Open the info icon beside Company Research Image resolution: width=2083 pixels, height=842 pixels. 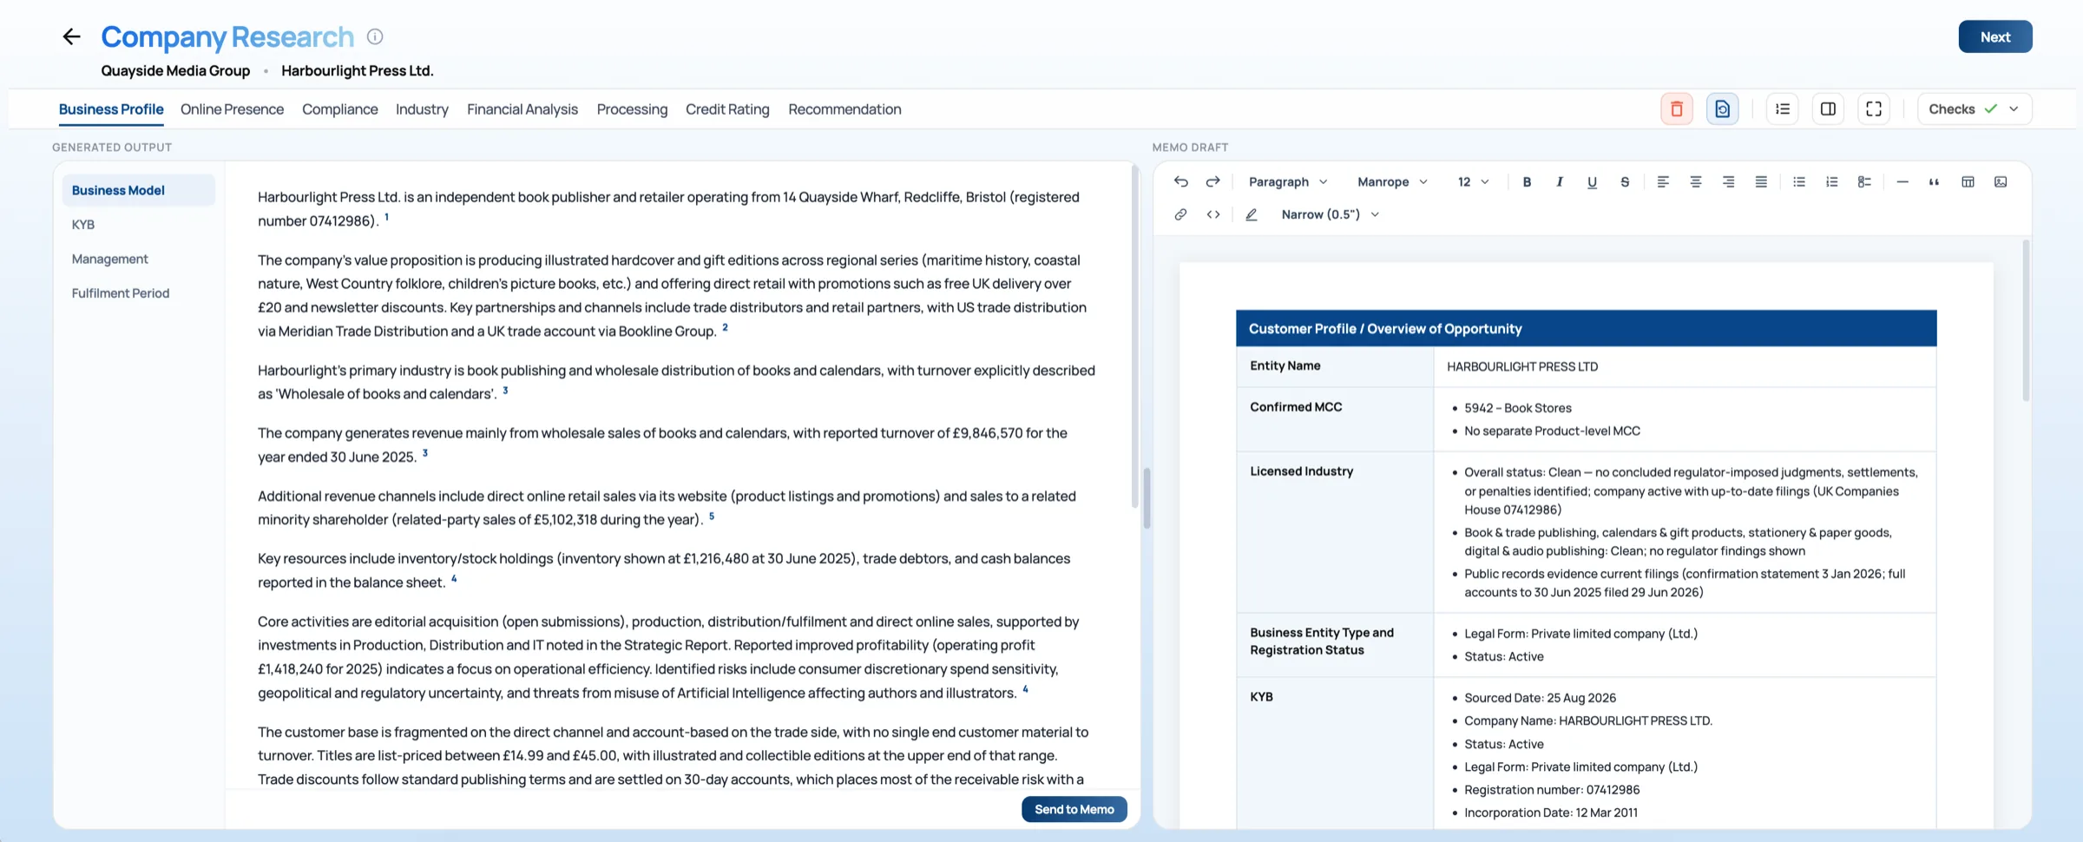tap(375, 36)
